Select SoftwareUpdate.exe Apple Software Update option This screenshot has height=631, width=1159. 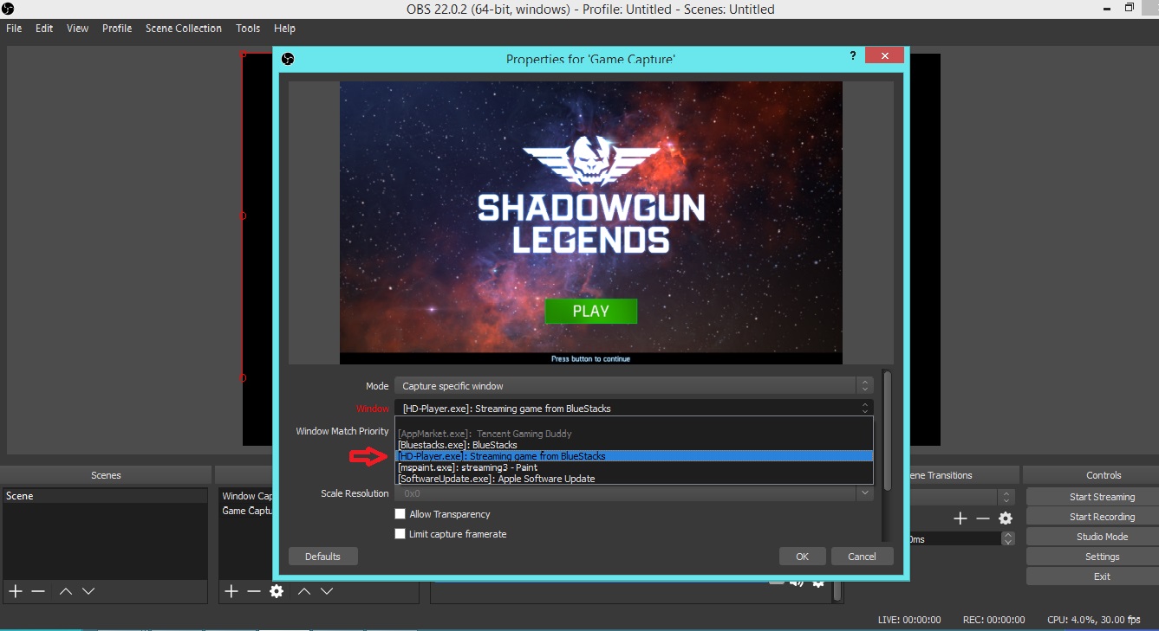click(x=633, y=479)
